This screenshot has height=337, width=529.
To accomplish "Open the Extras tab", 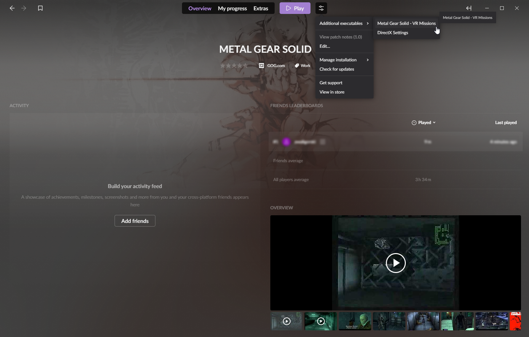I will pos(261,9).
